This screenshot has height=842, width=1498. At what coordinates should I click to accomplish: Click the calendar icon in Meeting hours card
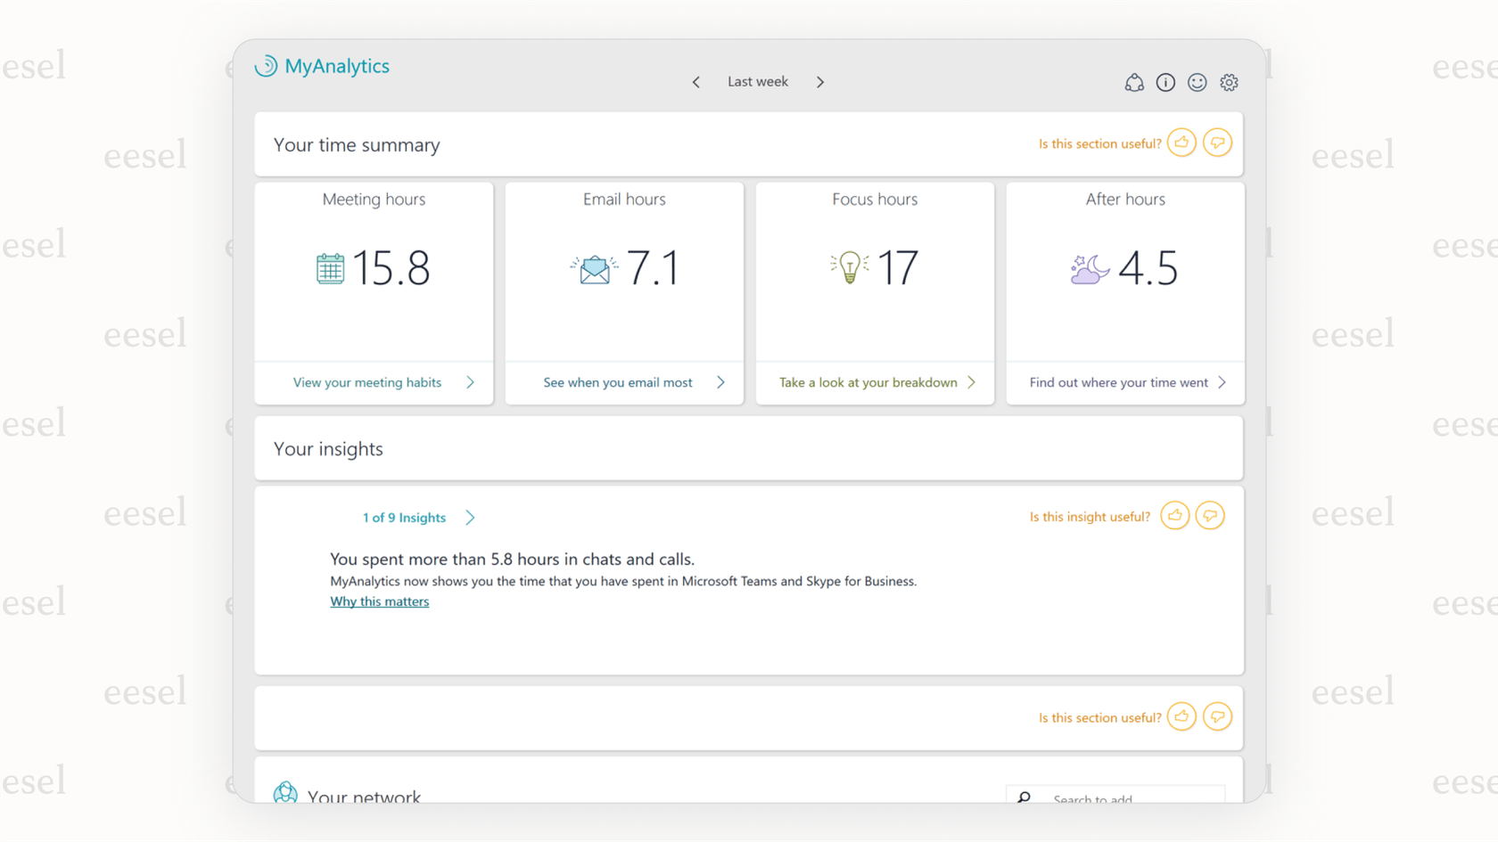coord(329,268)
